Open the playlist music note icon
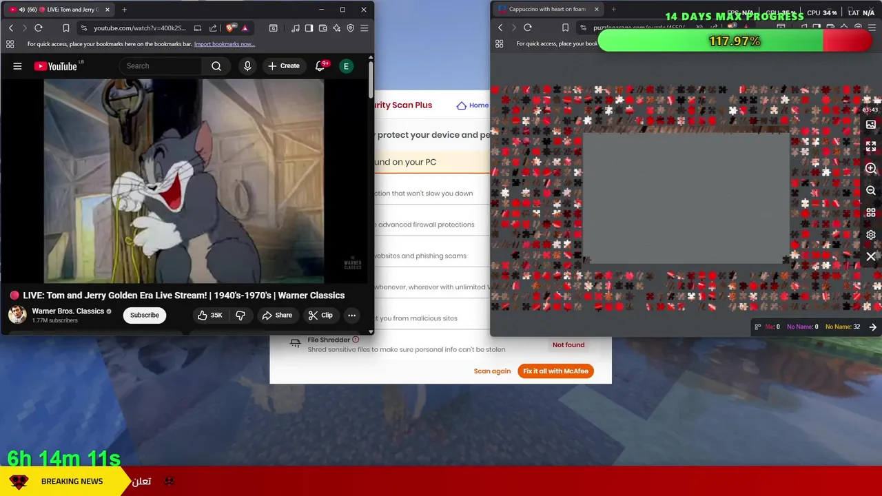882x496 pixels. (x=296, y=28)
